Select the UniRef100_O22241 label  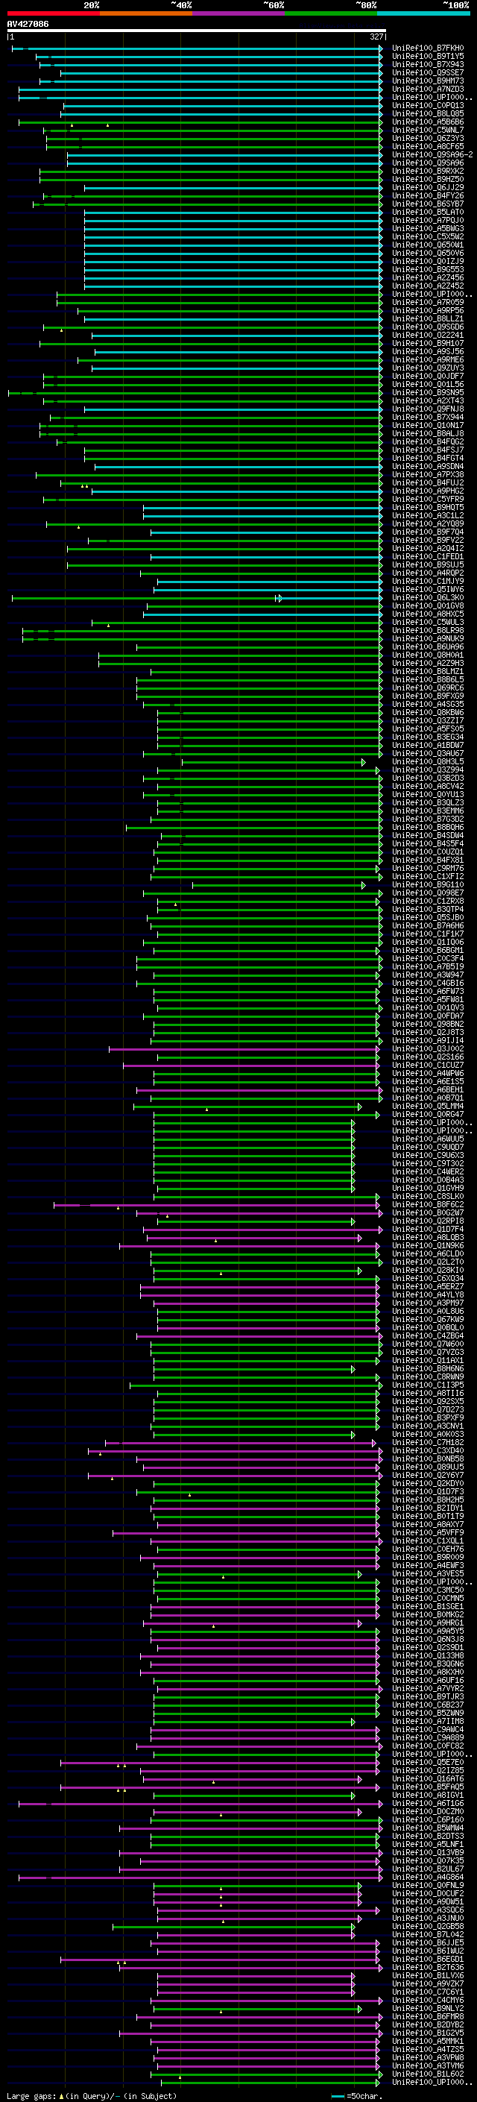428,336
